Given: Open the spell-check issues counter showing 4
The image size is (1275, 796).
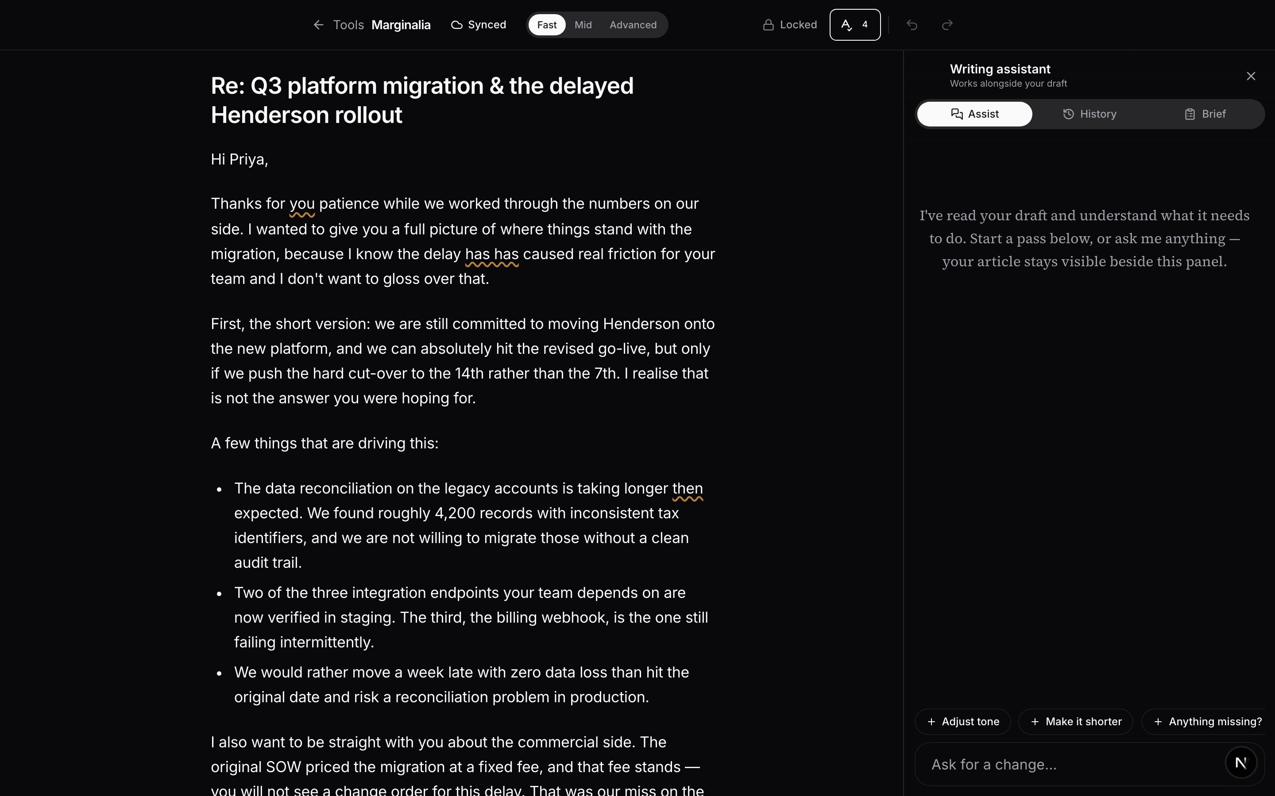Looking at the screenshot, I should pyautogui.click(x=854, y=25).
